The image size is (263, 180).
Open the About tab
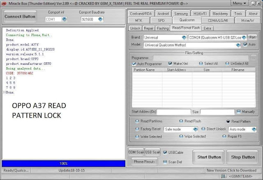coord(253,14)
